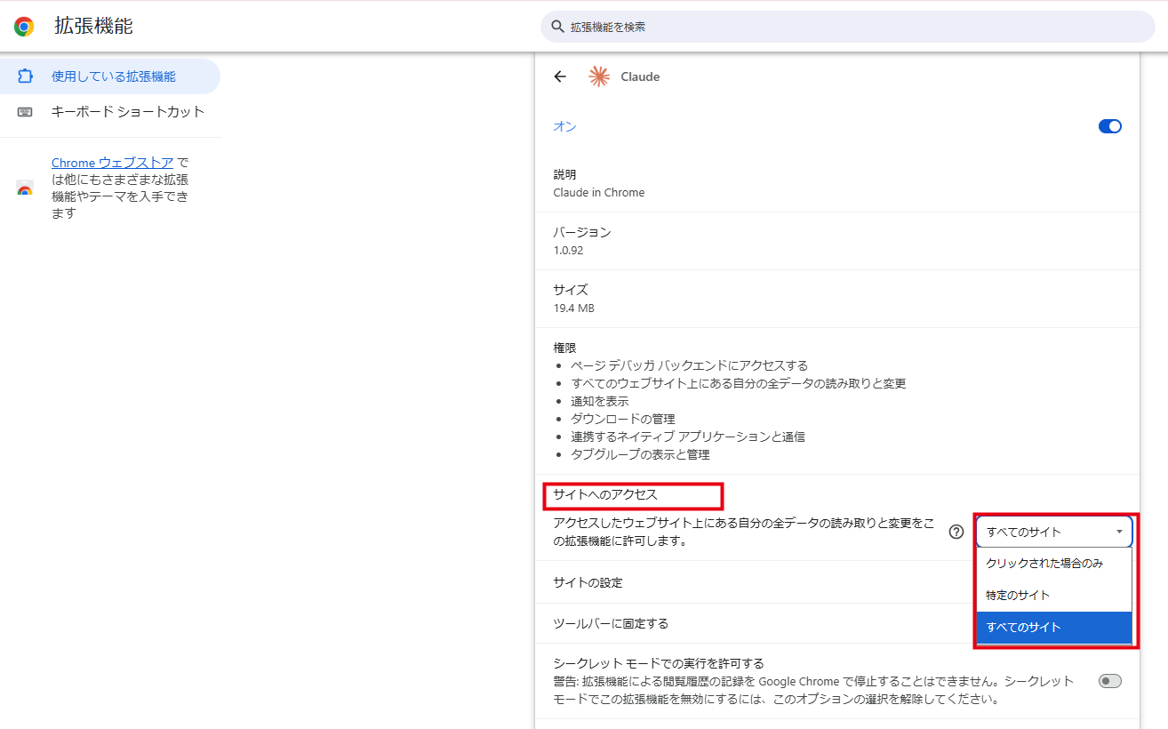Viewport: 1168px width, 729px height.
Task: Click the 通知を表示 permission entry
Action: (x=600, y=401)
